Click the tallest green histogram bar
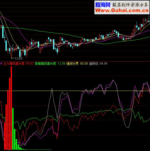150x151 pixels. point(13,129)
